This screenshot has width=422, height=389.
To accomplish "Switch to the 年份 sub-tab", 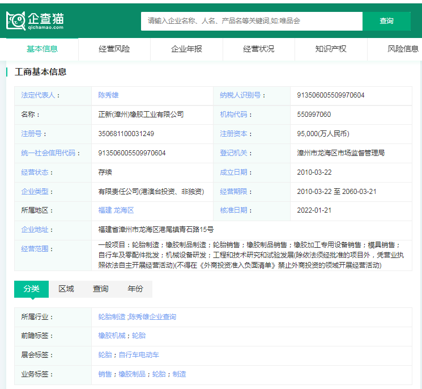I will [135, 289].
